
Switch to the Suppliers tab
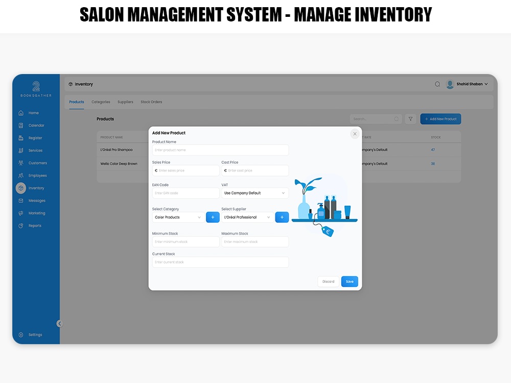tap(126, 102)
